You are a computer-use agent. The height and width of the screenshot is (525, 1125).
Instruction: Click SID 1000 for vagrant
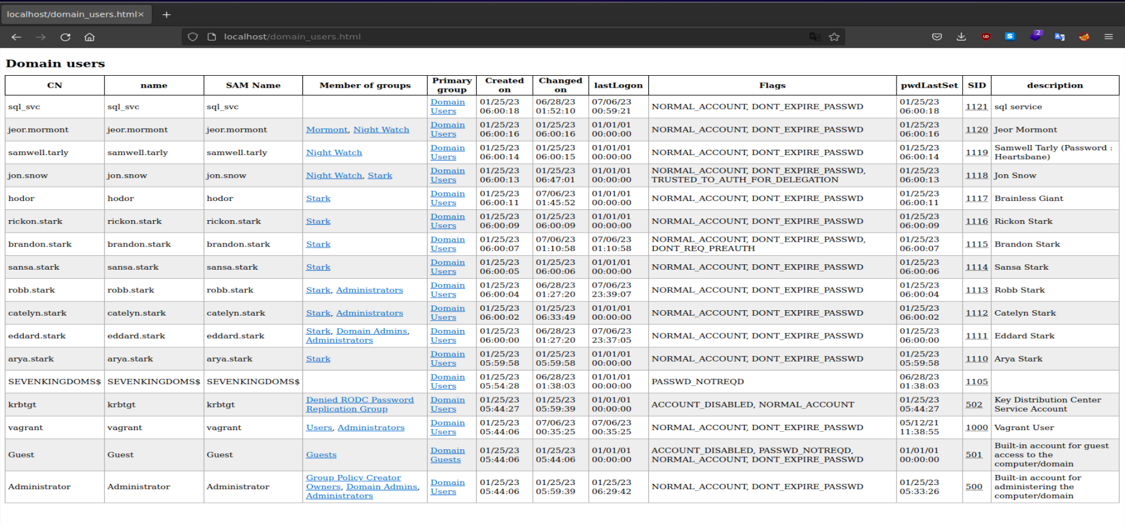click(976, 428)
